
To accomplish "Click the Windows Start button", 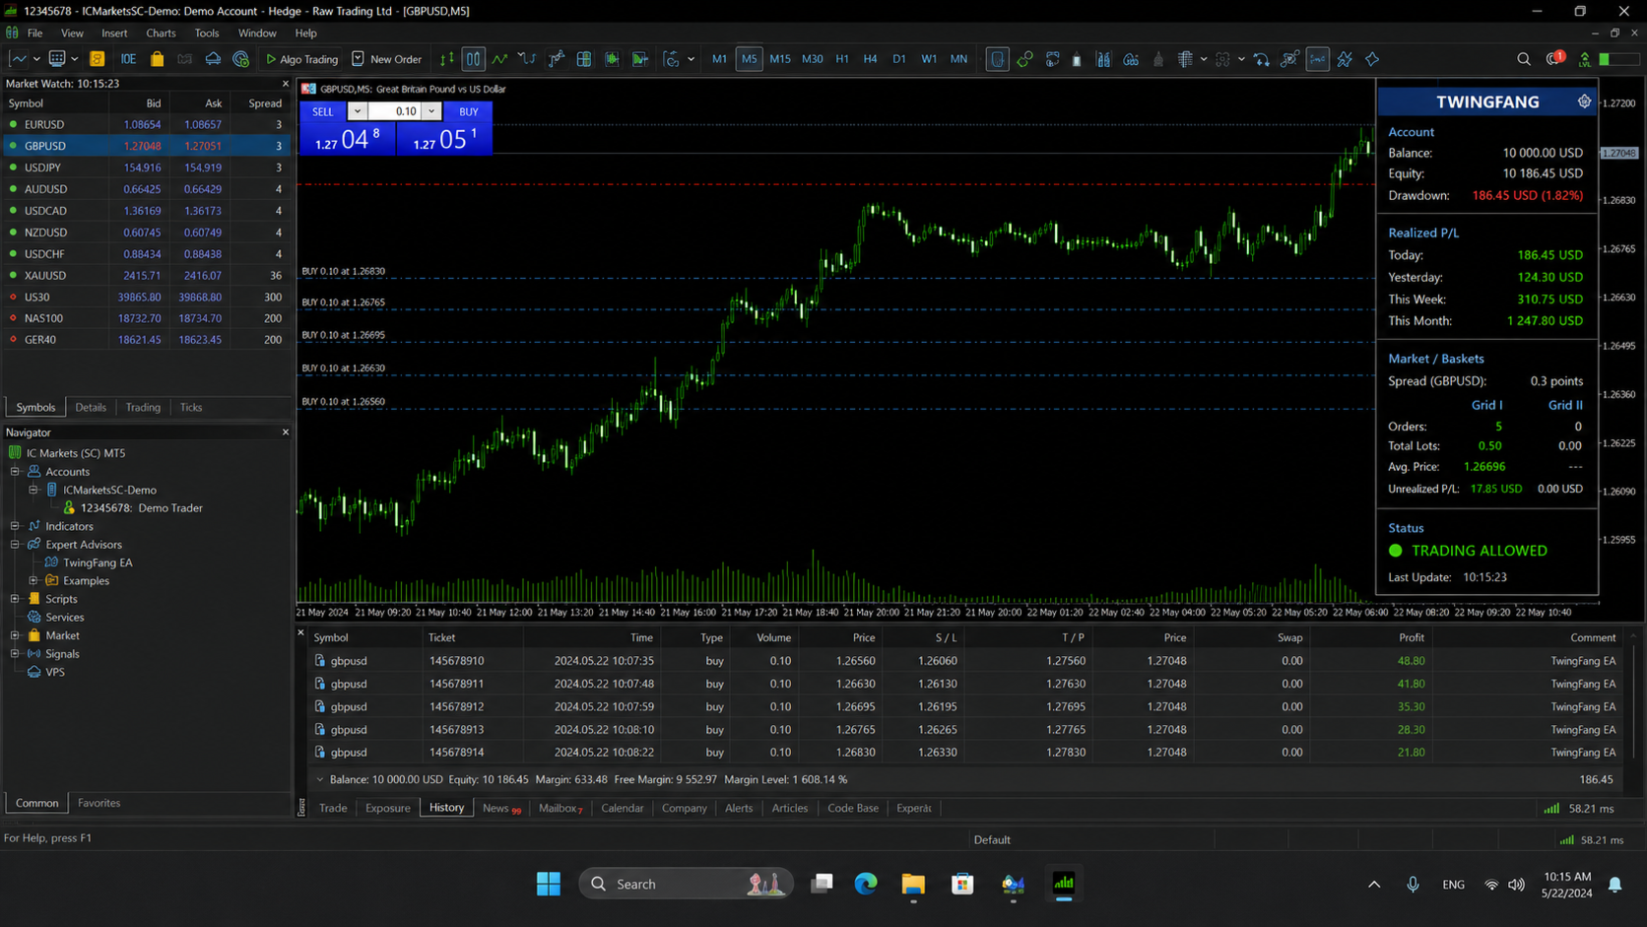I will tap(549, 884).
